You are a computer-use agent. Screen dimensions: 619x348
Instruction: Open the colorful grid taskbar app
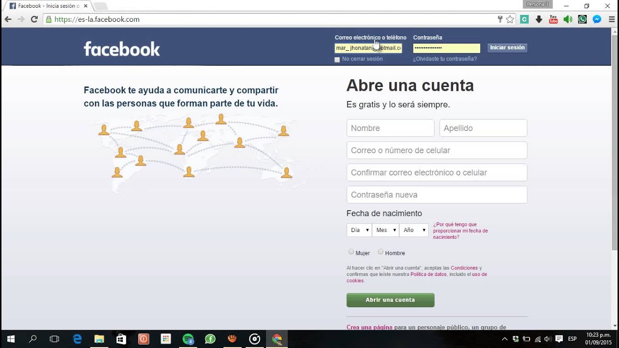(166, 339)
